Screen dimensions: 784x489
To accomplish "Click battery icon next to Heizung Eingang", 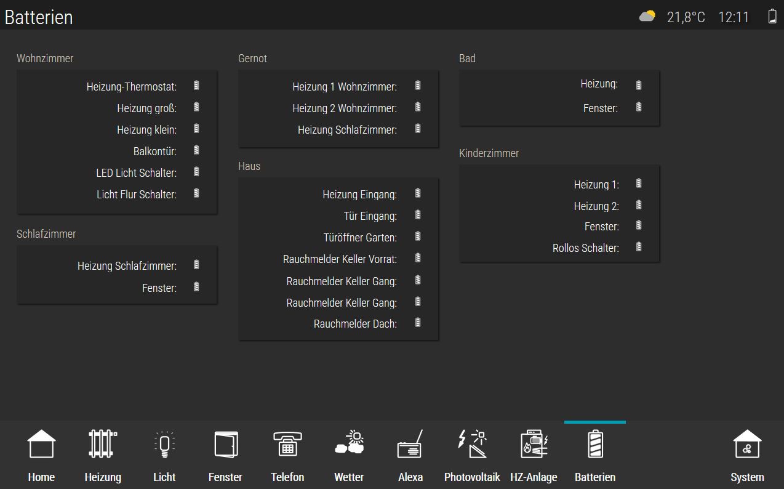I will pos(418,193).
